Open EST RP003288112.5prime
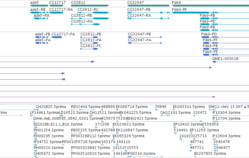This screenshot has width=249, height=158. tap(90, 136)
